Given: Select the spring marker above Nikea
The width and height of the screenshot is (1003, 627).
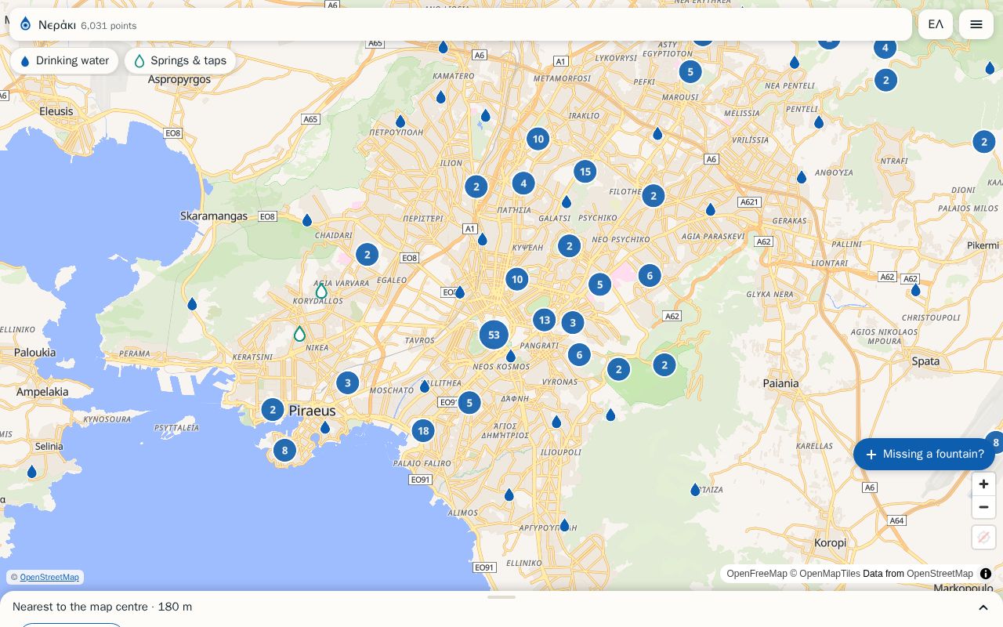Looking at the screenshot, I should point(299,334).
